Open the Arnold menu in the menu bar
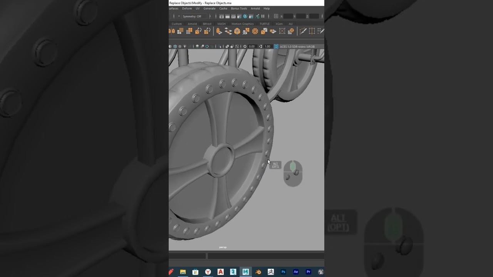This screenshot has width=493, height=277. pyautogui.click(x=255, y=8)
